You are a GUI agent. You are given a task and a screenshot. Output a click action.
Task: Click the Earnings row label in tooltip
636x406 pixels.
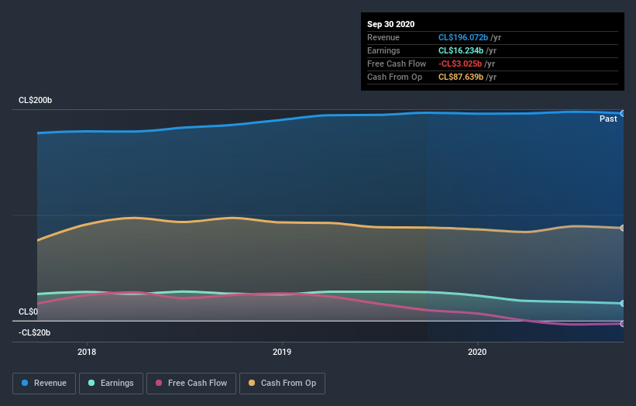tap(383, 50)
